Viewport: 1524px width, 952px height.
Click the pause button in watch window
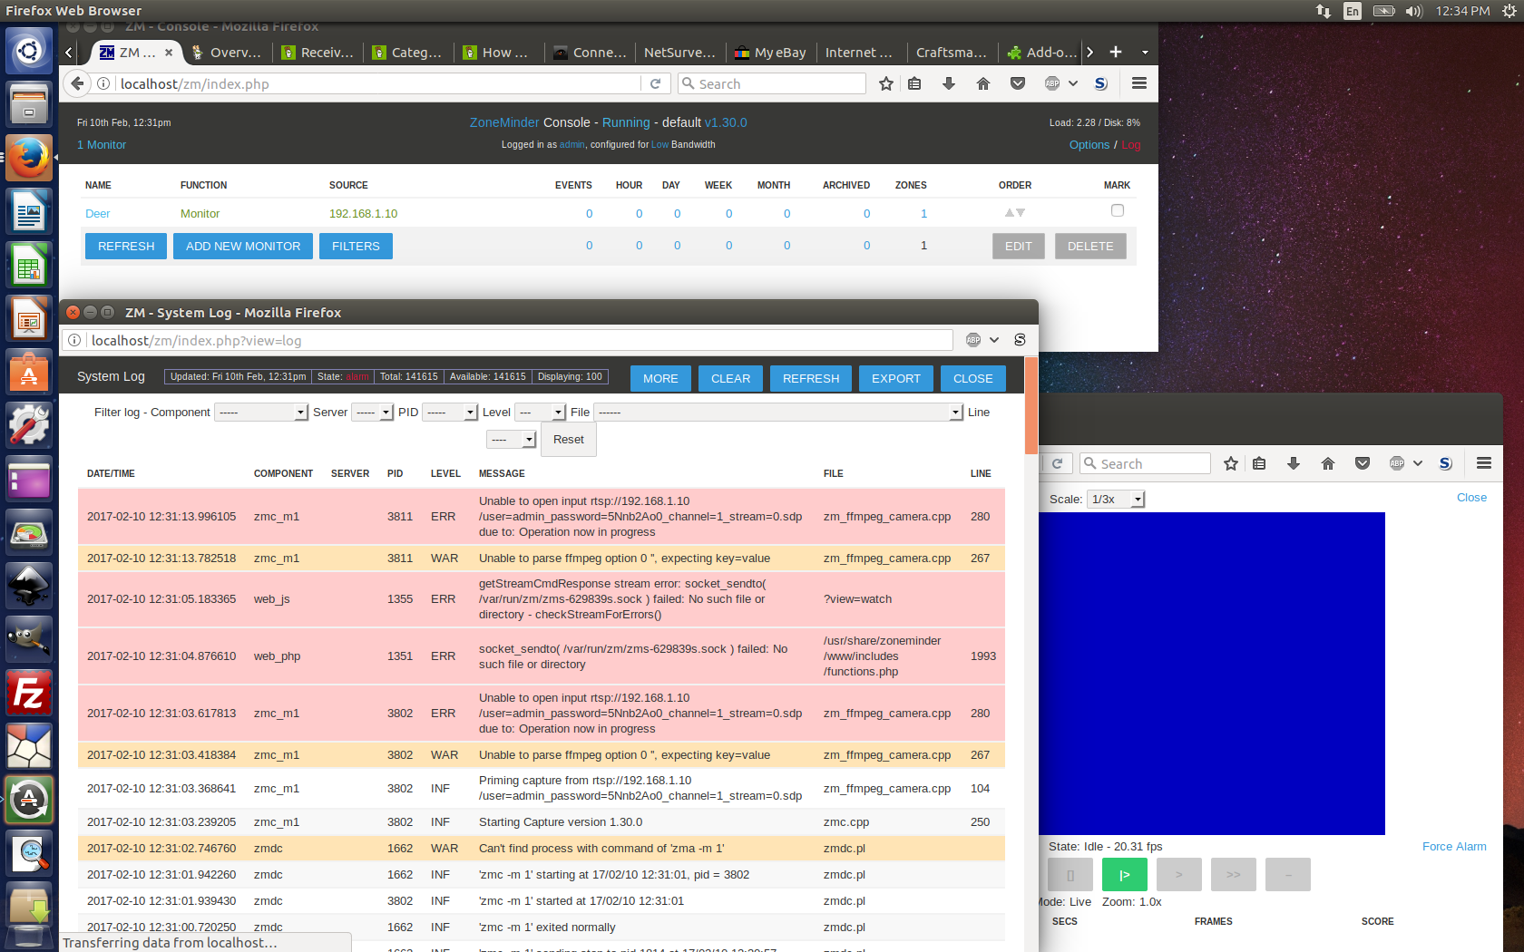1070,875
